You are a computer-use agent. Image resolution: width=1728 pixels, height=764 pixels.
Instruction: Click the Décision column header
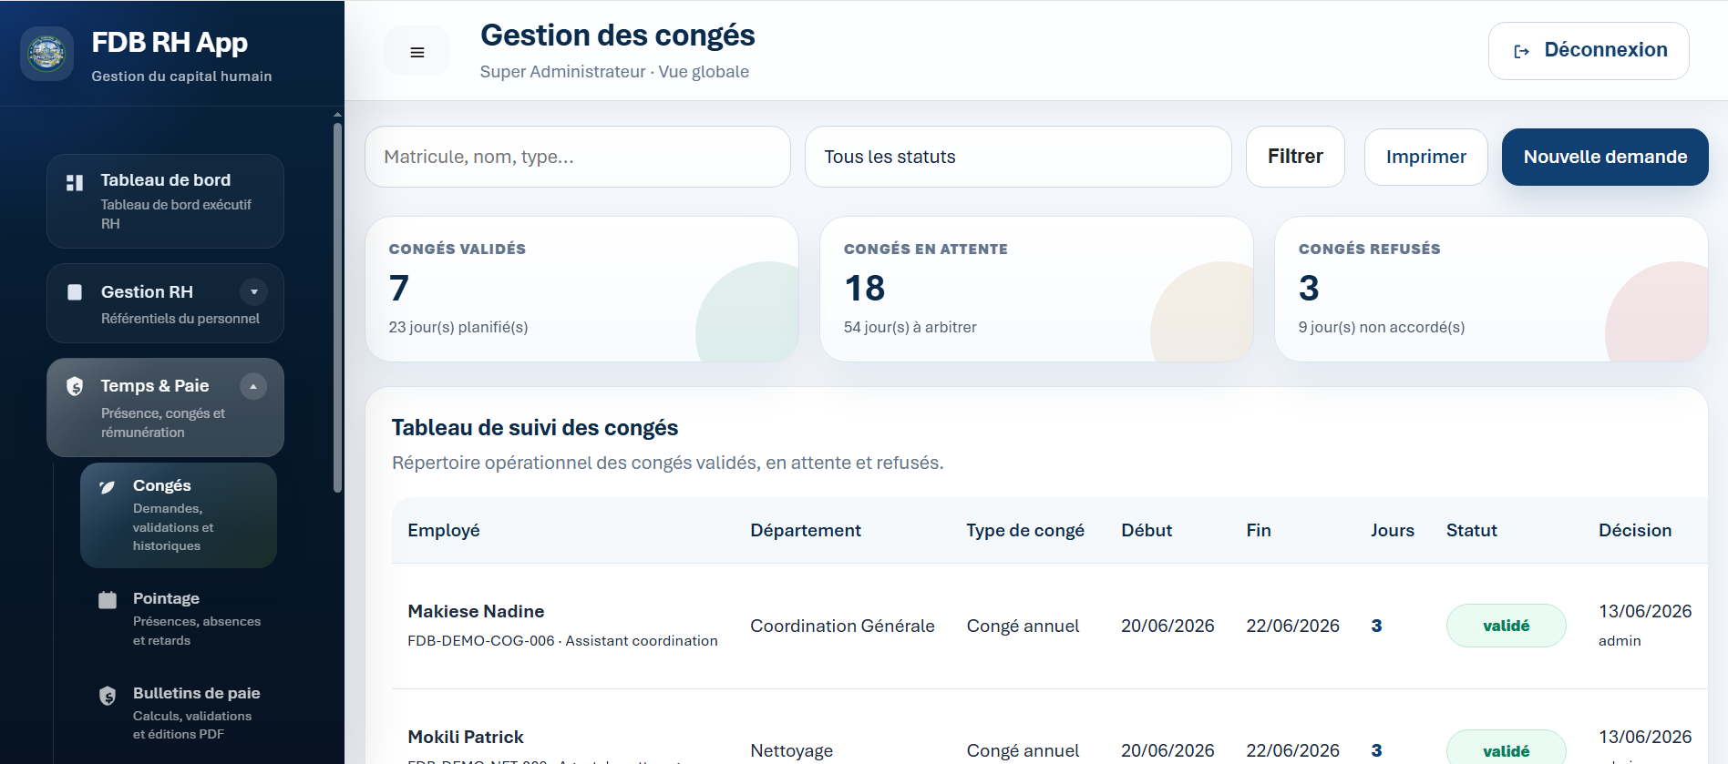click(x=1635, y=530)
